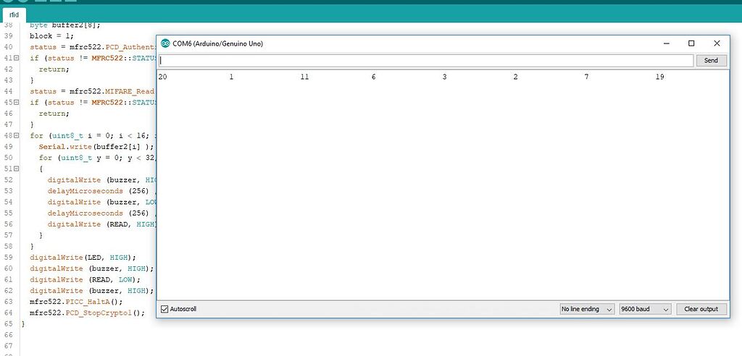The image size is (742, 356).
Task: Click the Send button
Action: tap(711, 61)
